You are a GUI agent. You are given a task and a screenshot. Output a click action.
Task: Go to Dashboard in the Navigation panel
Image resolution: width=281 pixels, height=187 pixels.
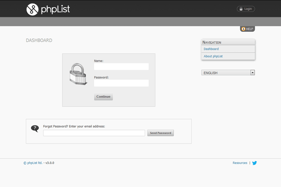point(211,49)
